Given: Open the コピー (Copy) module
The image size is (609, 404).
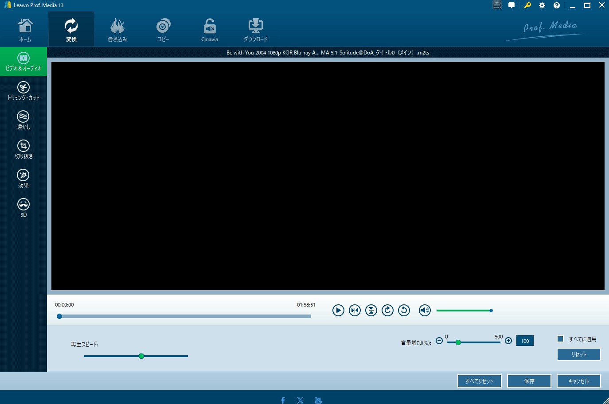Looking at the screenshot, I should tap(164, 30).
